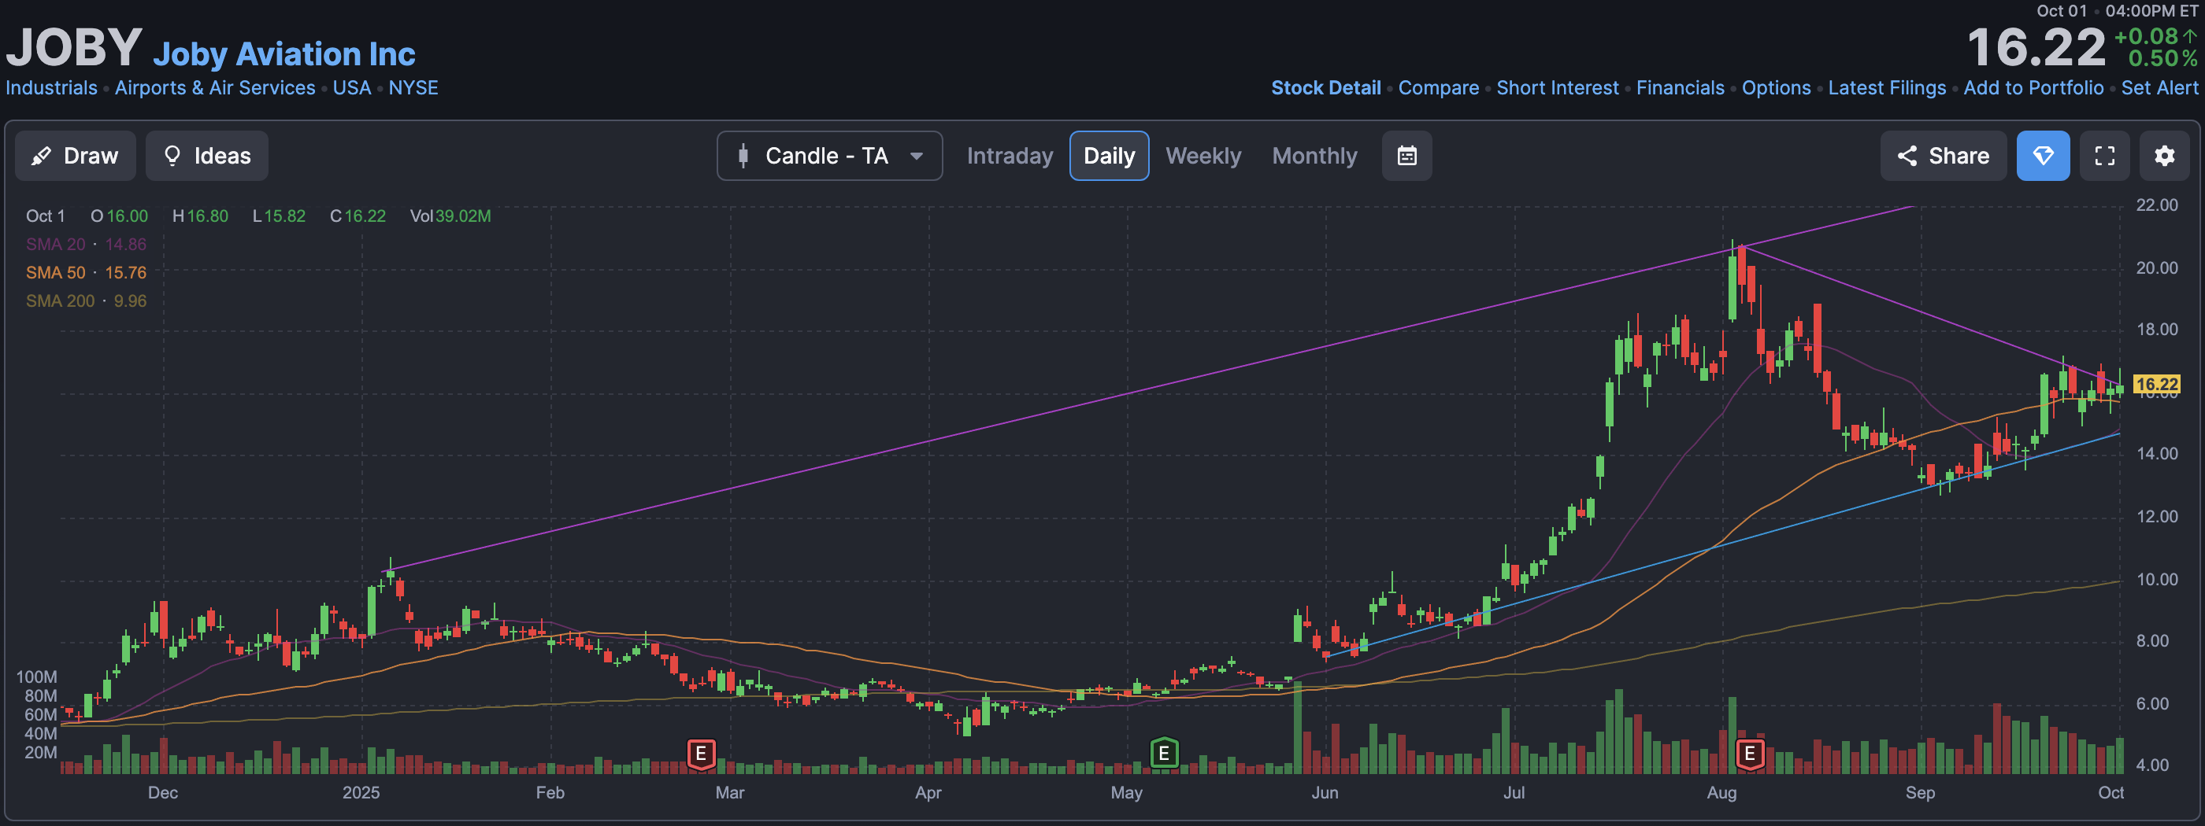Viewport: 2205px width, 826px height.
Task: Open the Airports & Air Services link
Action: pos(215,88)
